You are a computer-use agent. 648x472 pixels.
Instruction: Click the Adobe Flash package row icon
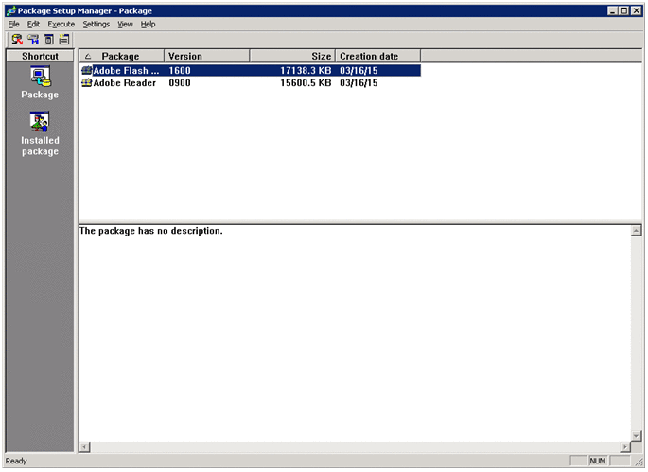pos(87,71)
